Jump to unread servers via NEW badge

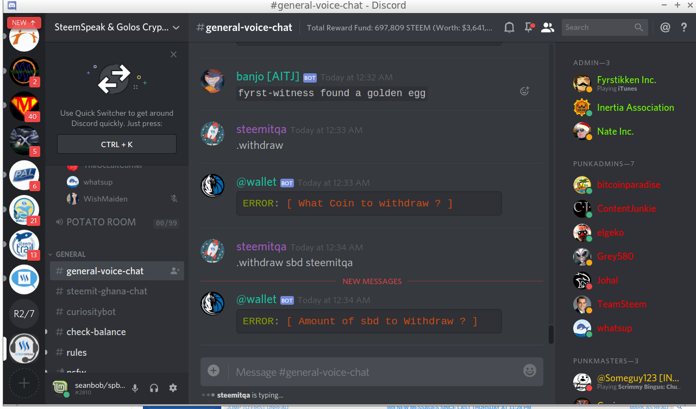pos(24,22)
